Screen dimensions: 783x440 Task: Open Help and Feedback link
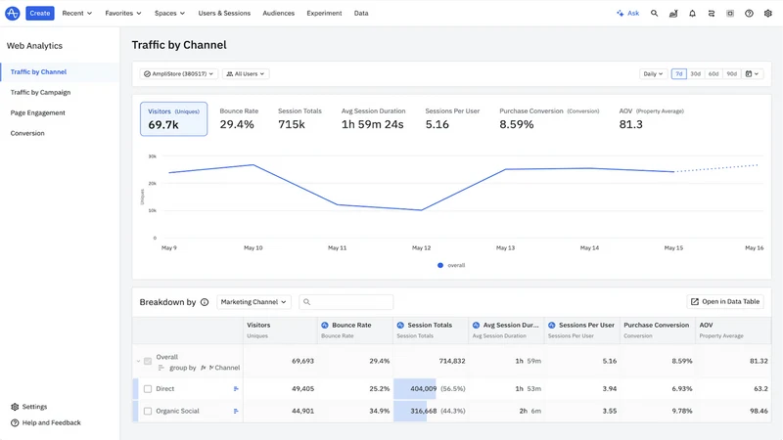pyautogui.click(x=46, y=422)
